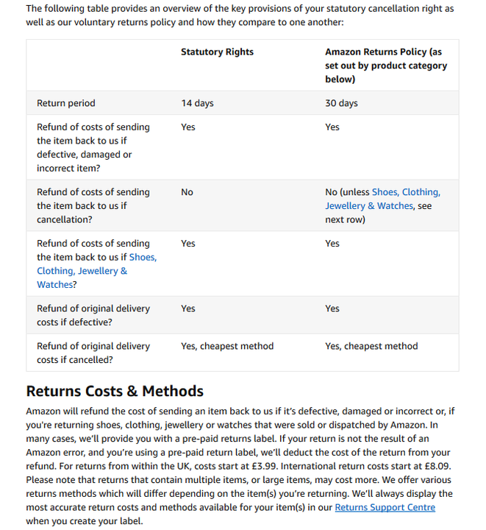Click the 30 days return period cell
The image size is (486, 530).
[x=341, y=103]
